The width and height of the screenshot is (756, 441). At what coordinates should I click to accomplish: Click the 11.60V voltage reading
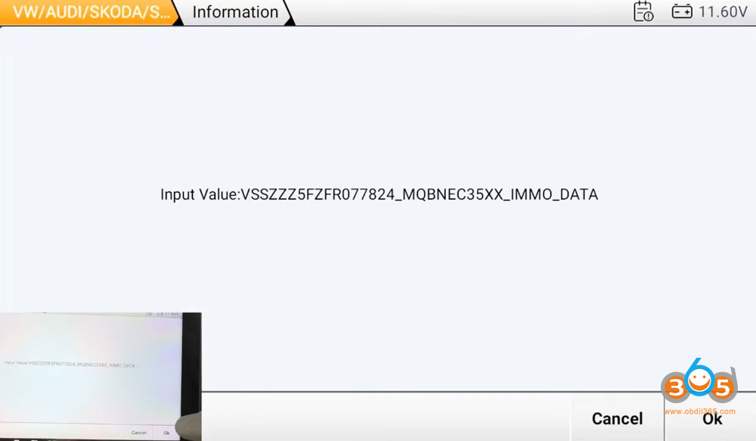click(x=723, y=11)
